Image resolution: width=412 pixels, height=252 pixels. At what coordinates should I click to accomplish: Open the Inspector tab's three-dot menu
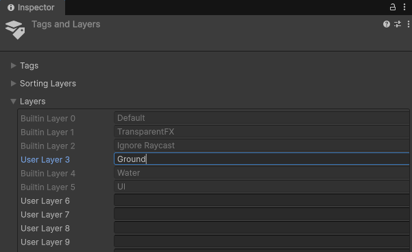click(x=404, y=7)
